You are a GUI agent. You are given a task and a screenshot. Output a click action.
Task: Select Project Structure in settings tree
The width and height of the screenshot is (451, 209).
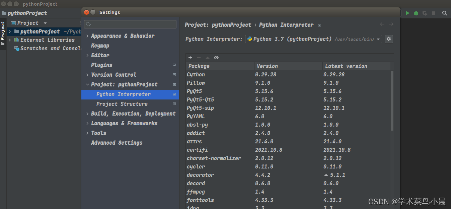(x=122, y=104)
